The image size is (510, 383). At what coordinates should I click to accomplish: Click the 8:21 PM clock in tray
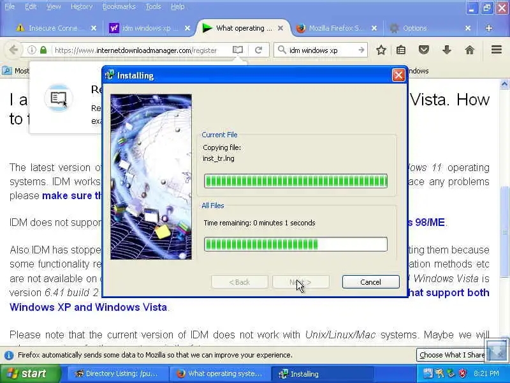pos(486,373)
